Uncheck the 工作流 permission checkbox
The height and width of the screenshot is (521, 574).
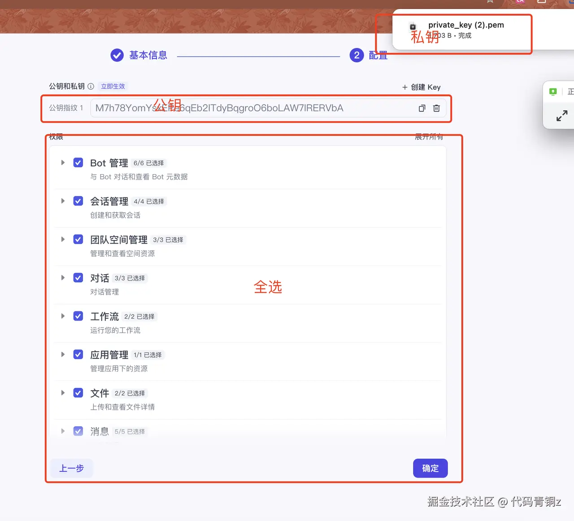tap(78, 316)
